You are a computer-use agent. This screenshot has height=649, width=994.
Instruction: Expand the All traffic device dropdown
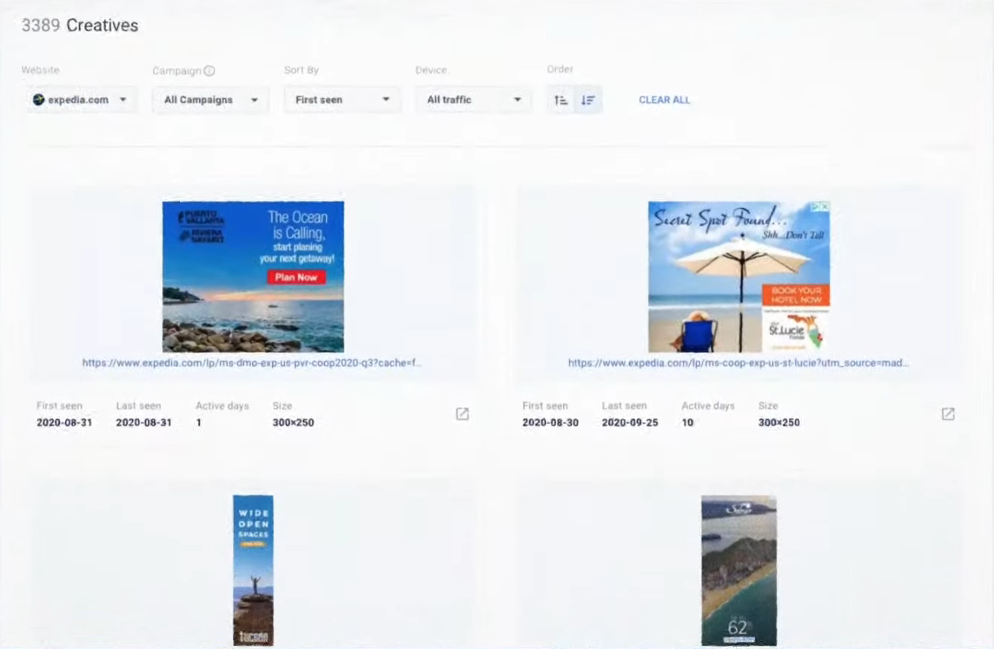(x=473, y=100)
